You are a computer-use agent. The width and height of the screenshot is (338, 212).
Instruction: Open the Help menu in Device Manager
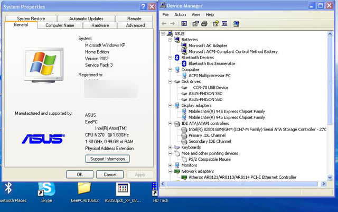[x=210, y=15]
